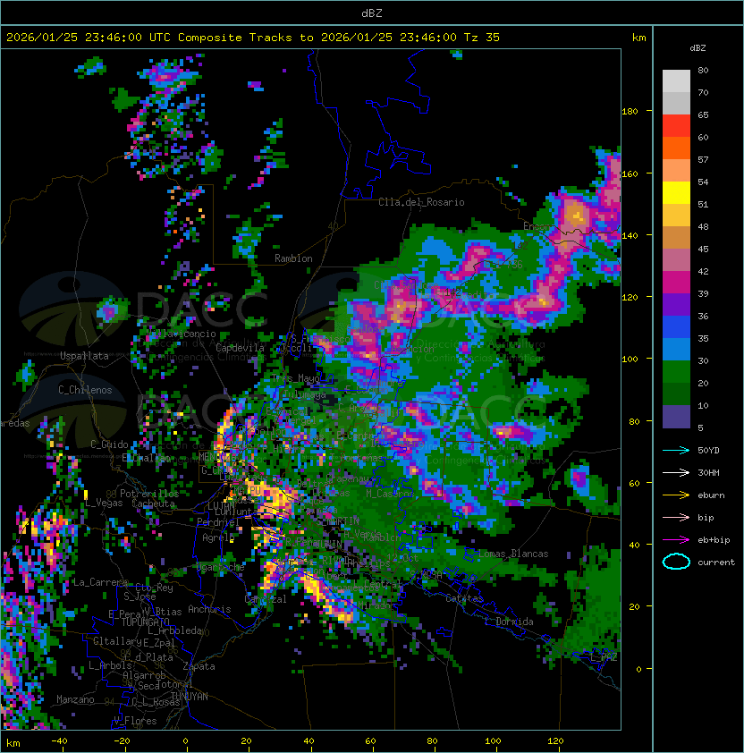Click the 'eburn' legend label
Screen dimensions: 744x753
coord(711,495)
